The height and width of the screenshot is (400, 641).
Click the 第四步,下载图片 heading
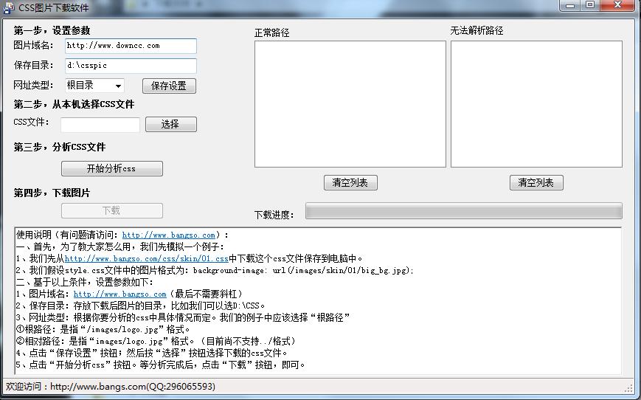click(x=52, y=193)
